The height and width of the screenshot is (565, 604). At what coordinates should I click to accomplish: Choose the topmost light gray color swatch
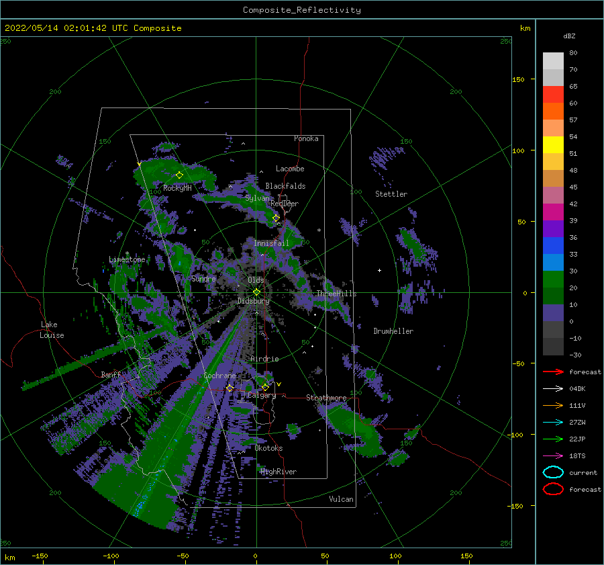[553, 61]
